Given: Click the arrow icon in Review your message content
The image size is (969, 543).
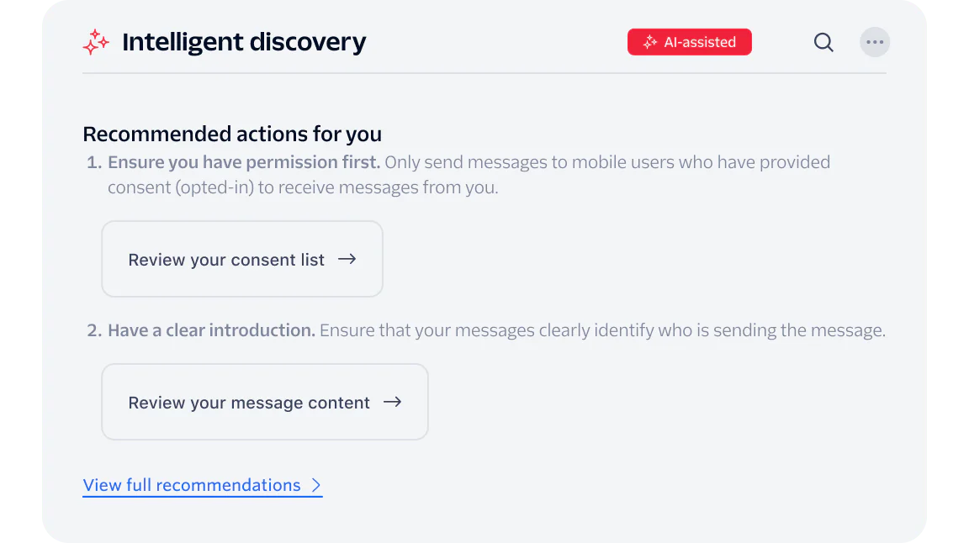Looking at the screenshot, I should click(392, 402).
